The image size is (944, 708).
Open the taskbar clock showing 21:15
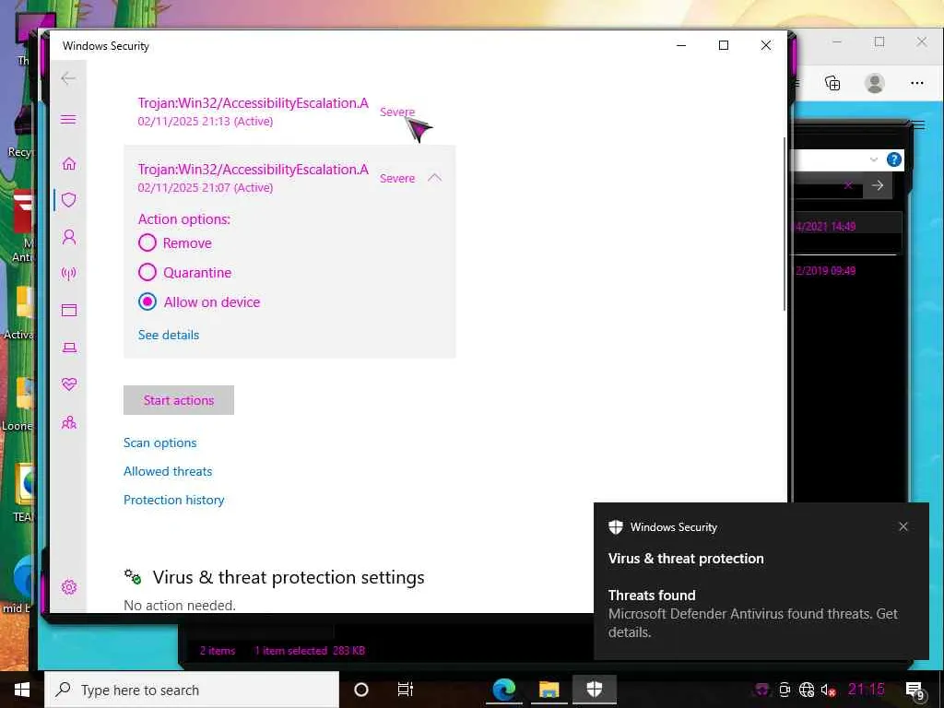867,690
